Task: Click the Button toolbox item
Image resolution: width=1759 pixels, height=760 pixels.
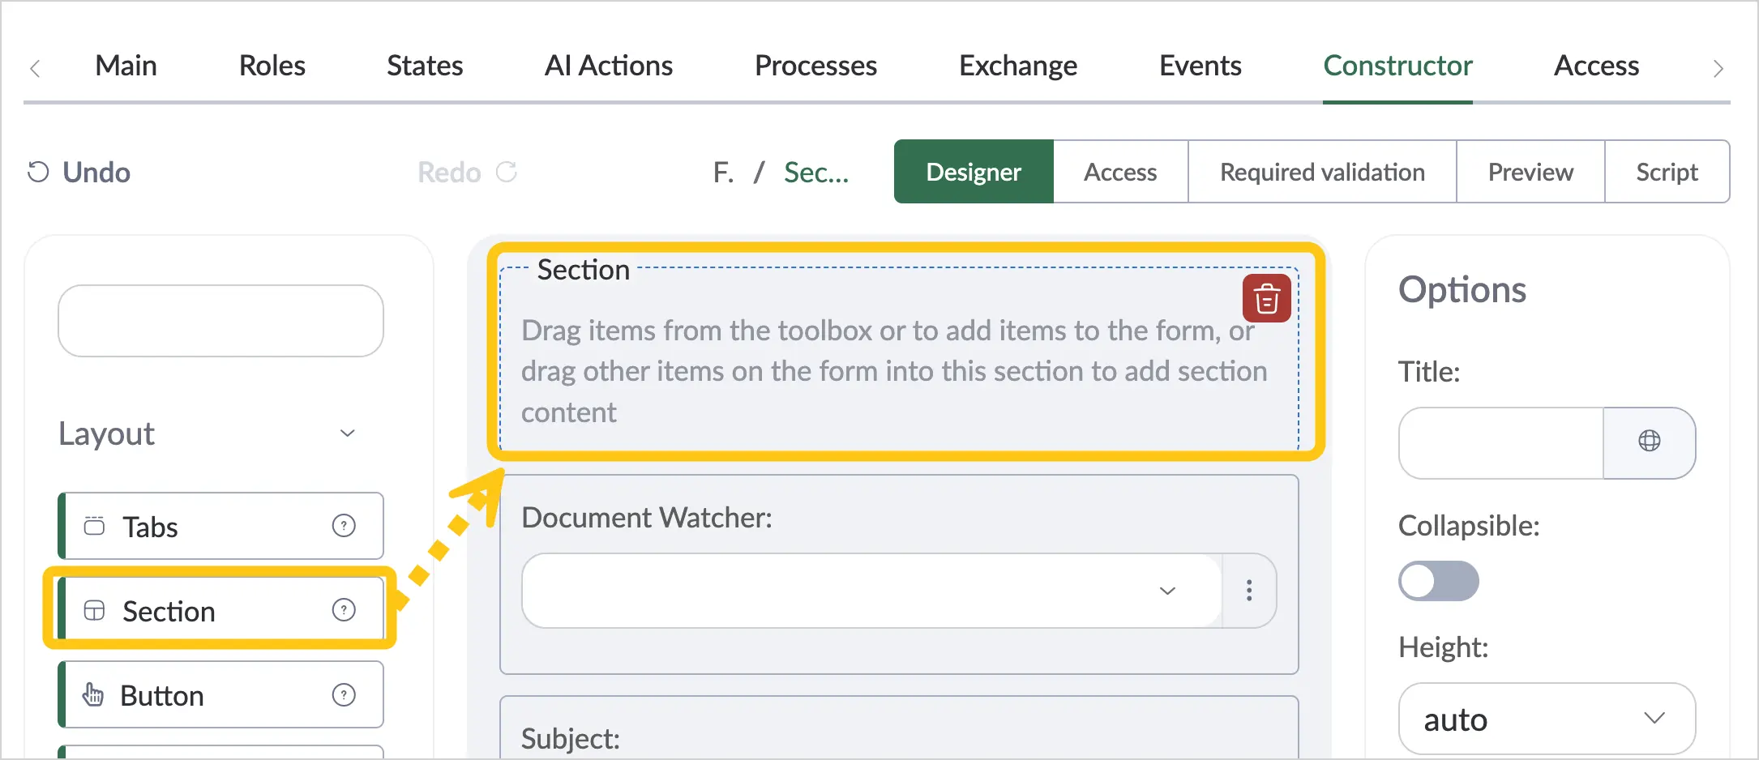Action: pyautogui.click(x=220, y=694)
